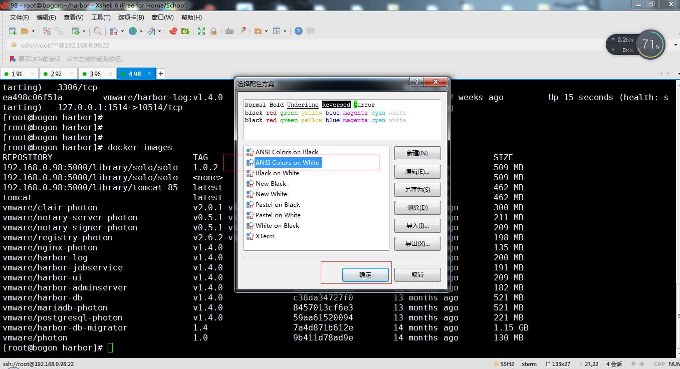Viewport: 680px width, 369px height.
Task: Click the 导入(I)... button
Action: point(417,225)
